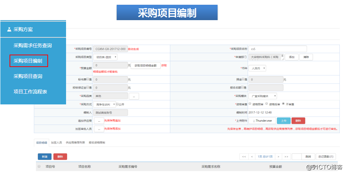Click the 采购项目名称 input field
The width and height of the screenshot is (346, 174).
[x=277, y=49]
